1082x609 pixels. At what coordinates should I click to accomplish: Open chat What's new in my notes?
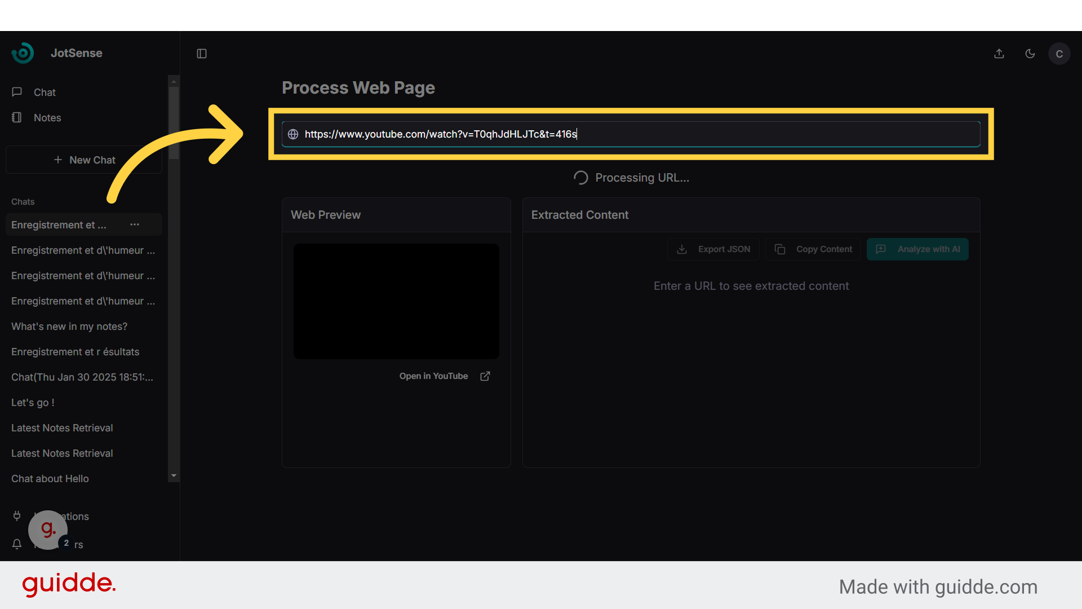click(69, 326)
